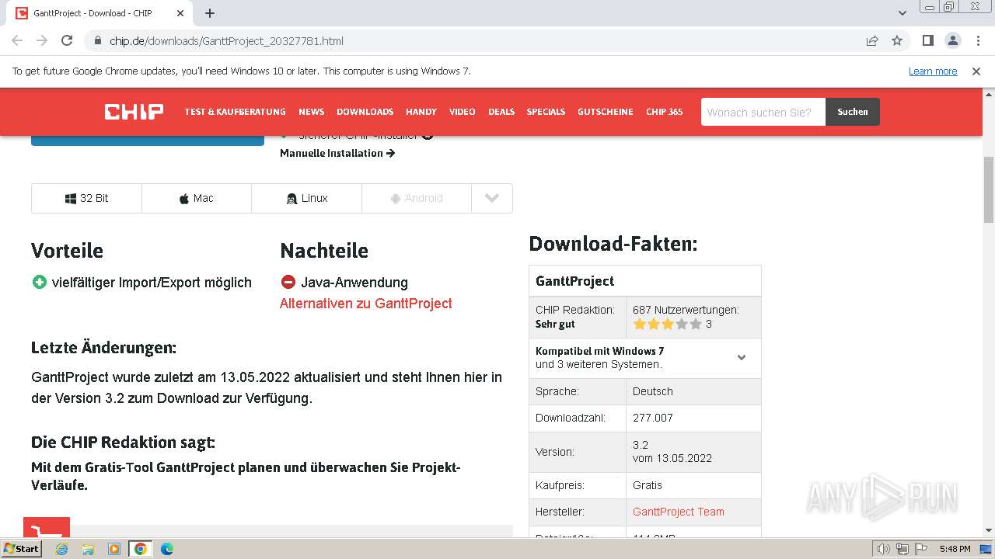Click 'Downloadzahl' value 277.007
The width and height of the screenshot is (995, 559).
tap(652, 418)
